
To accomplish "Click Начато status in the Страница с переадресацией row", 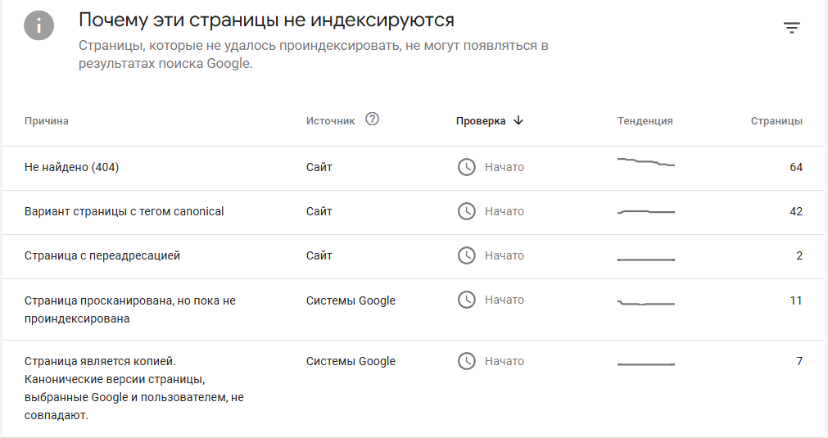I will point(504,255).
